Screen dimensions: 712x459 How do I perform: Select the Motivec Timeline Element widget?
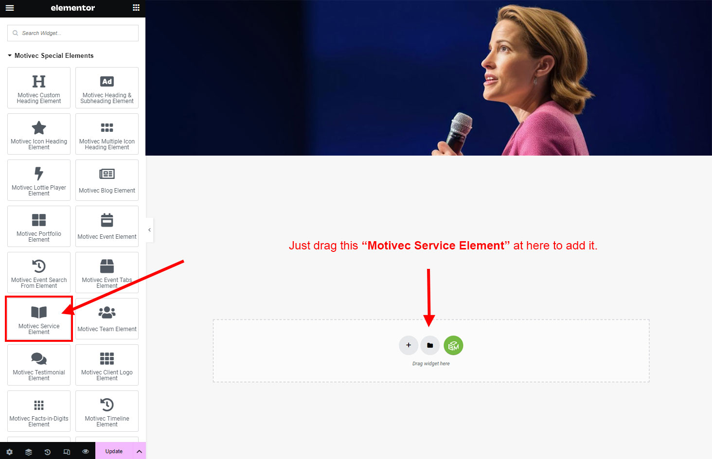tap(107, 411)
